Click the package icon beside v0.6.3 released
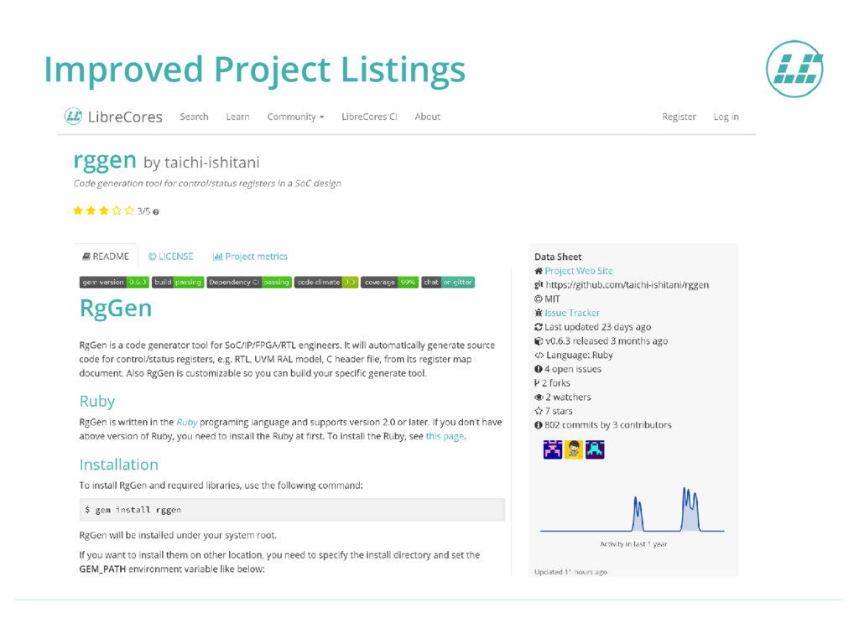The height and width of the screenshot is (644, 859). coord(539,340)
